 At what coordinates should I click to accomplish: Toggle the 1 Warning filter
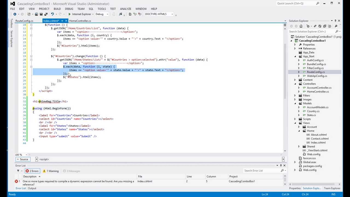51,171
